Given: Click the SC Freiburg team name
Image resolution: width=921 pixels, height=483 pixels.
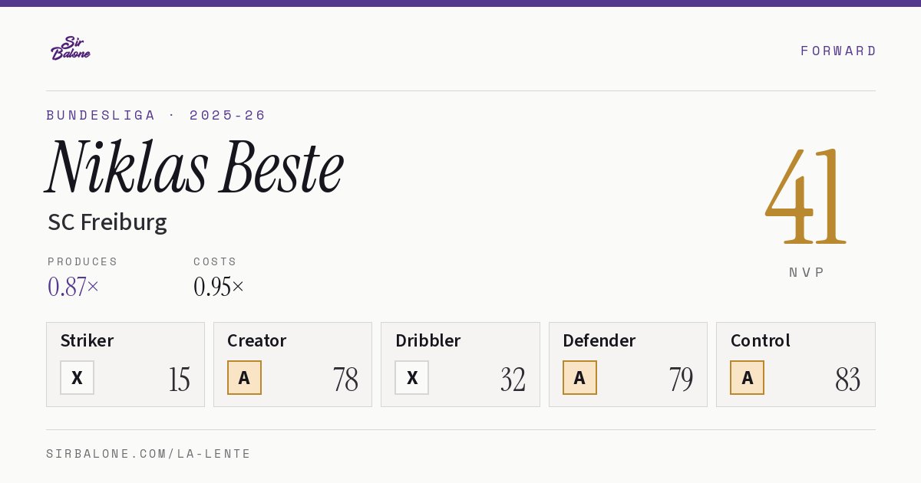Looking at the screenshot, I should pyautogui.click(x=107, y=222).
